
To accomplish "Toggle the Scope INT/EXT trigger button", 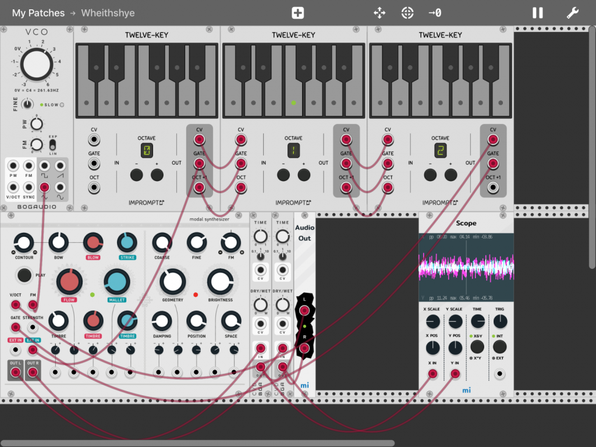I will pos(499,347).
